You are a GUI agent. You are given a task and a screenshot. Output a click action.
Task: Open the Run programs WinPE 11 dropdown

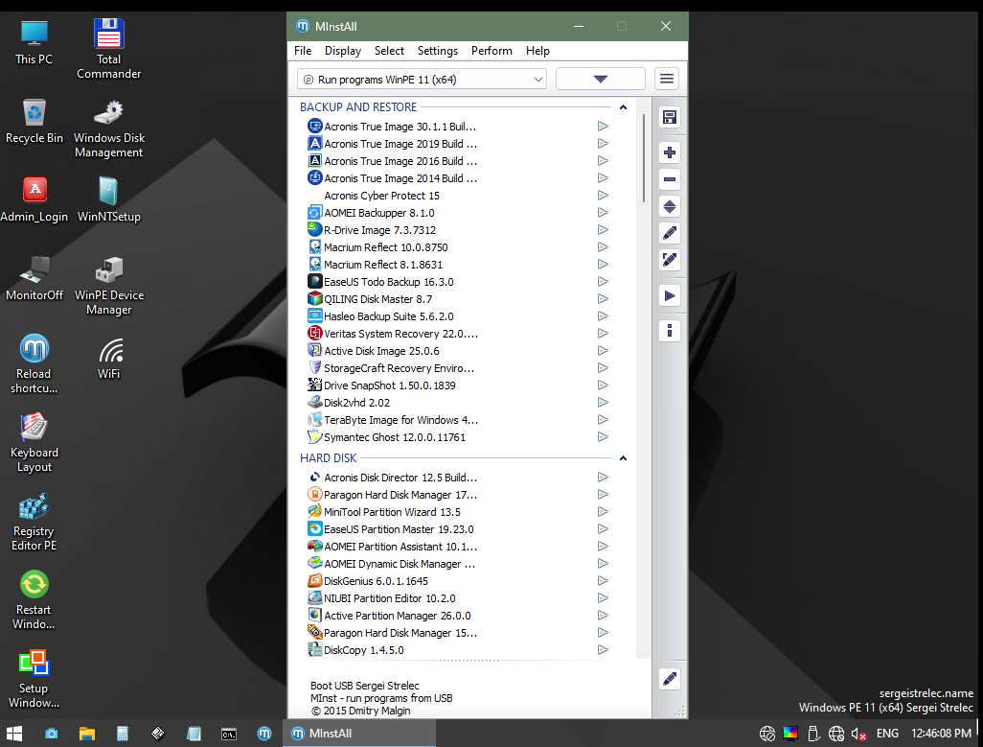tap(421, 79)
